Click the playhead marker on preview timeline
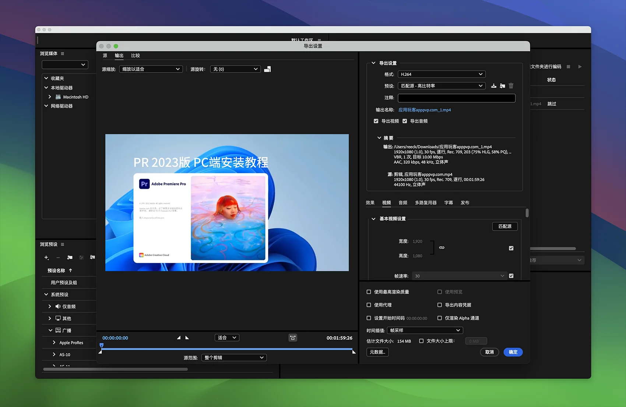This screenshot has width=626, height=407. (x=102, y=345)
